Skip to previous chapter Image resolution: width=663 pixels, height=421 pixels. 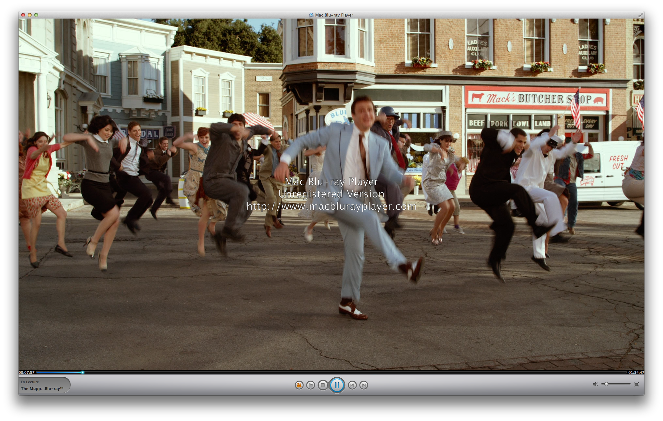[352, 385]
